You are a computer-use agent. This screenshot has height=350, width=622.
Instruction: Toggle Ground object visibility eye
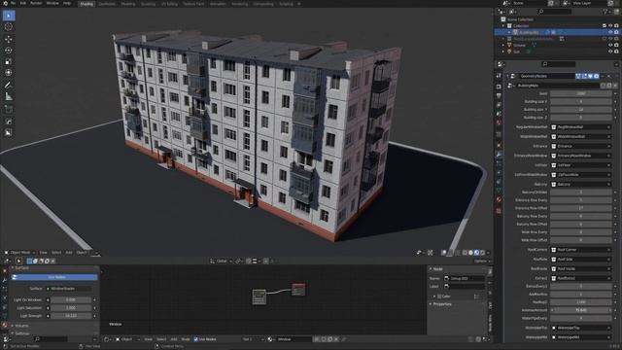tap(610, 46)
